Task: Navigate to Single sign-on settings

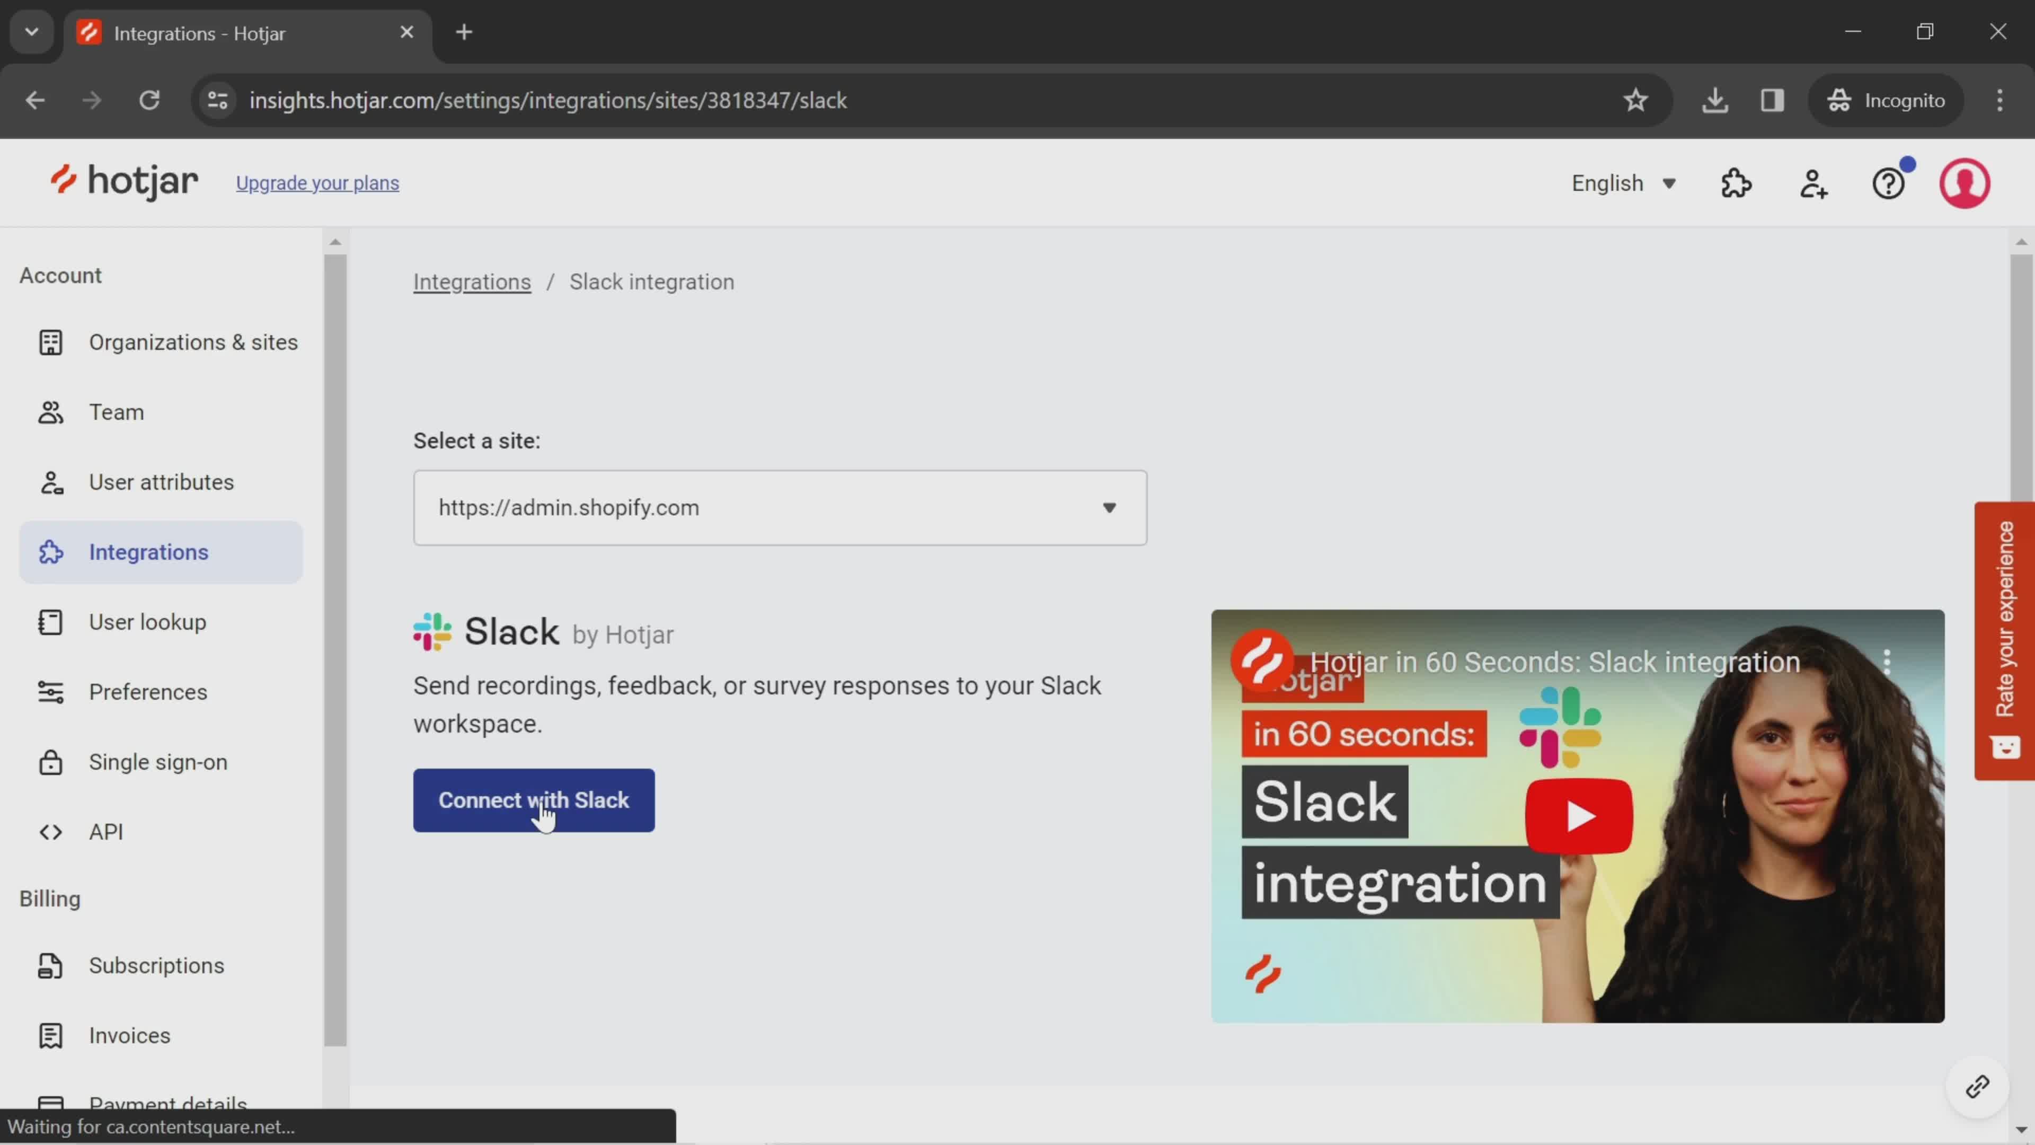Action: (x=158, y=761)
